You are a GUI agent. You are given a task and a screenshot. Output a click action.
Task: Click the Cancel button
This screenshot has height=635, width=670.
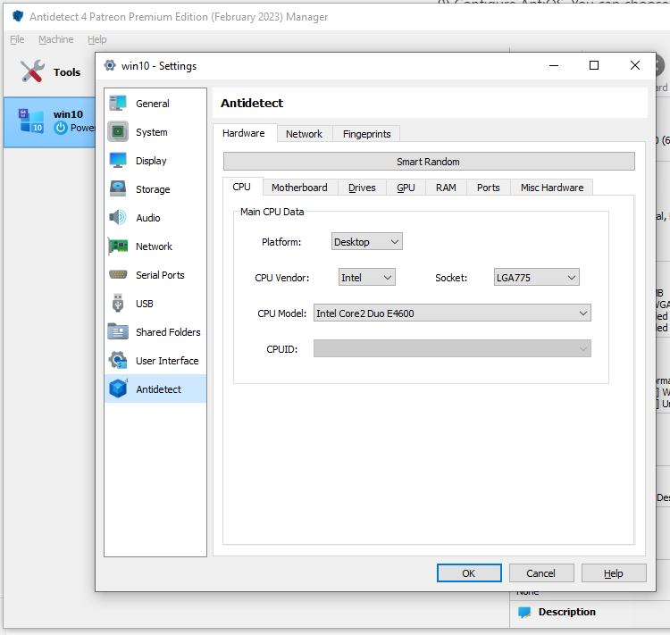point(541,573)
